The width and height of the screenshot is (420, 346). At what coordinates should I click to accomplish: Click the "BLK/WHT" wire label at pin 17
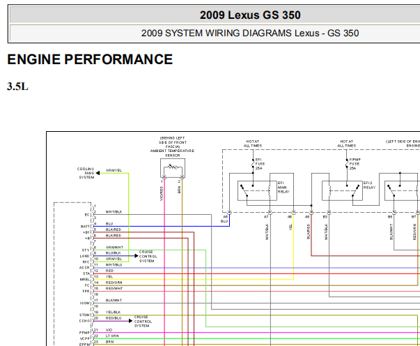(114, 301)
